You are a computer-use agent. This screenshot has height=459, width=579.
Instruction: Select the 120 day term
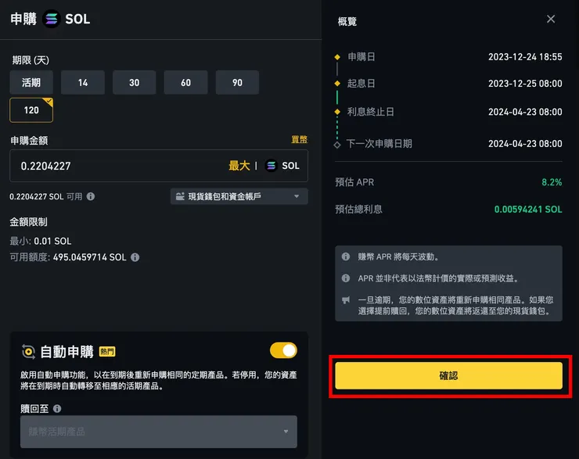(x=31, y=110)
